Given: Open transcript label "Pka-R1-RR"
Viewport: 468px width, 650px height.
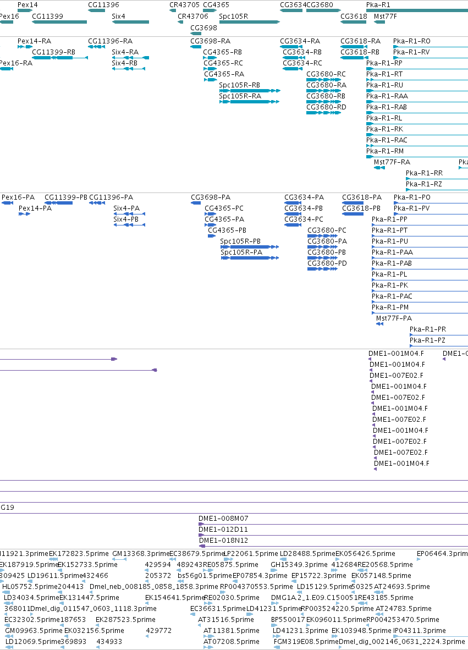Looking at the screenshot, I should coord(424,173).
